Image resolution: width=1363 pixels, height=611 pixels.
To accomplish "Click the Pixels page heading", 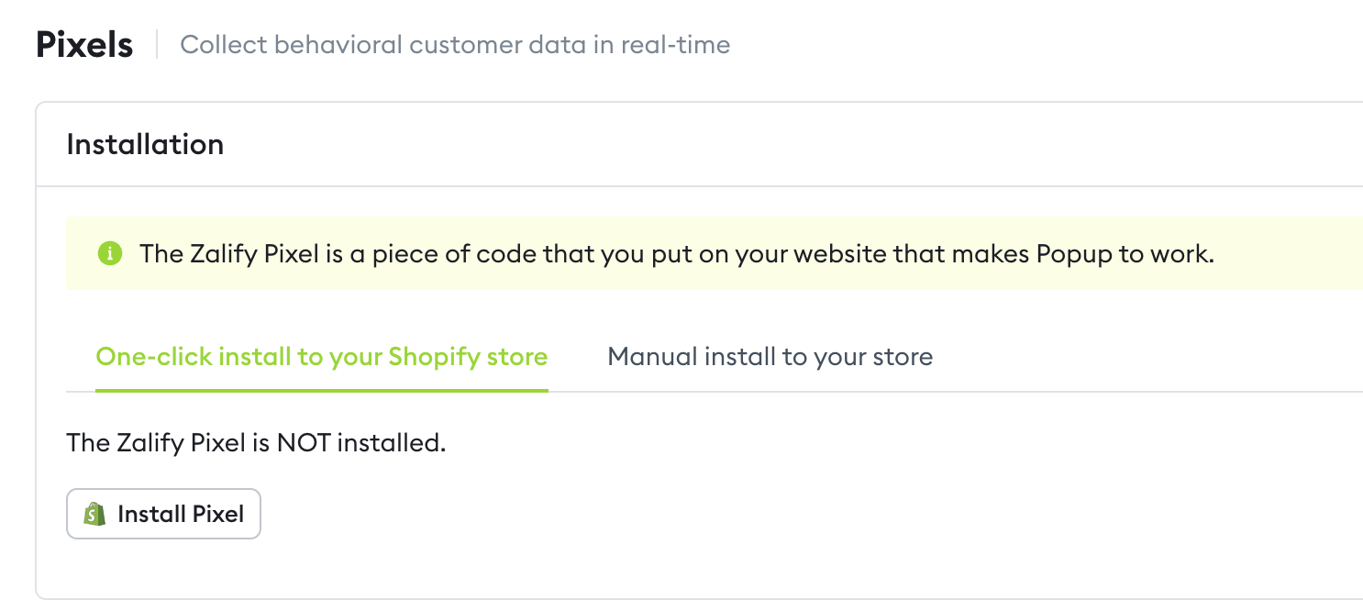I will (x=84, y=45).
